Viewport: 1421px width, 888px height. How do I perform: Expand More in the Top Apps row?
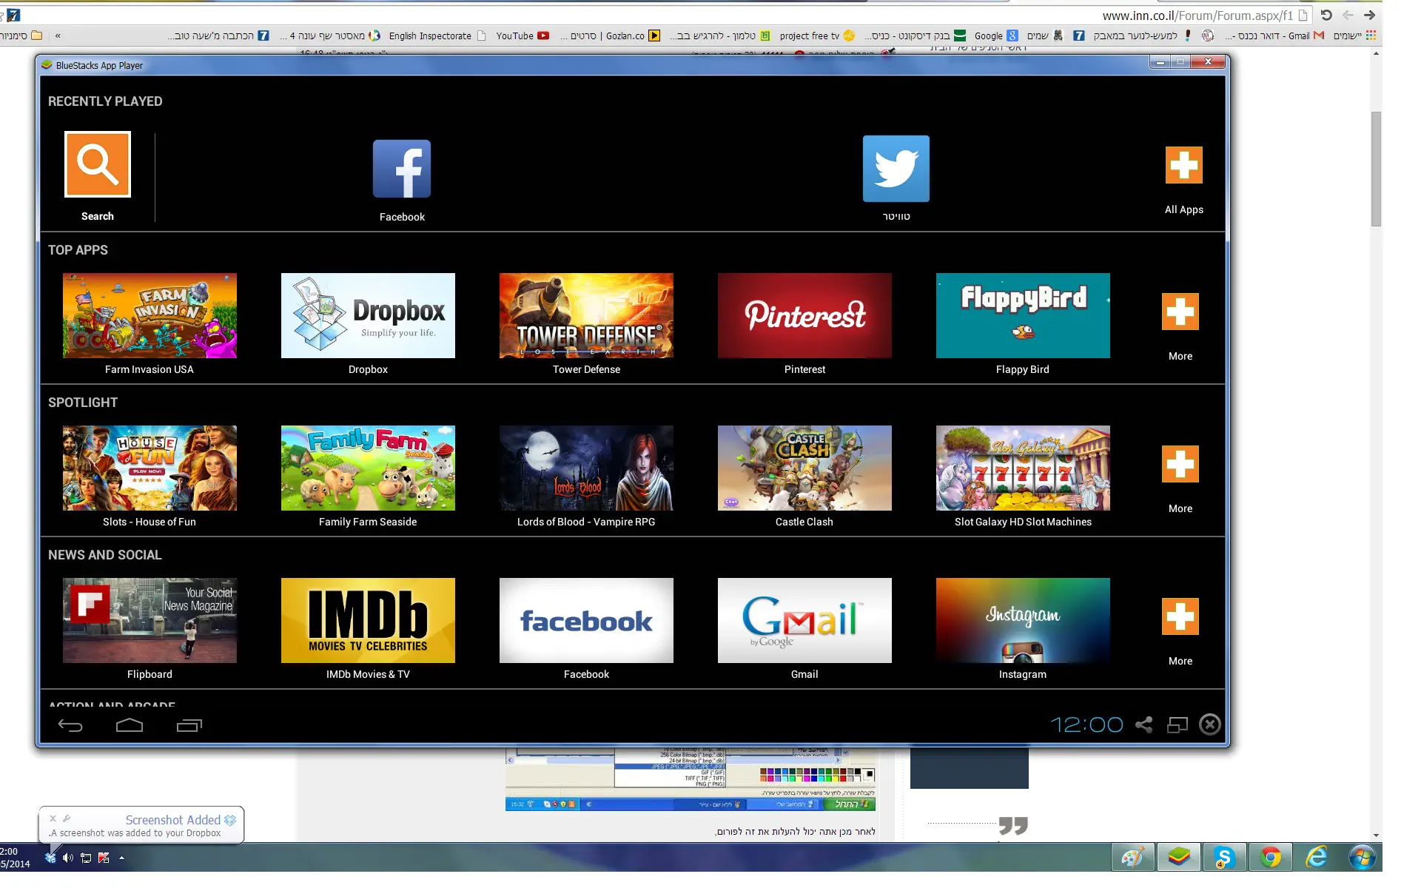(1180, 312)
